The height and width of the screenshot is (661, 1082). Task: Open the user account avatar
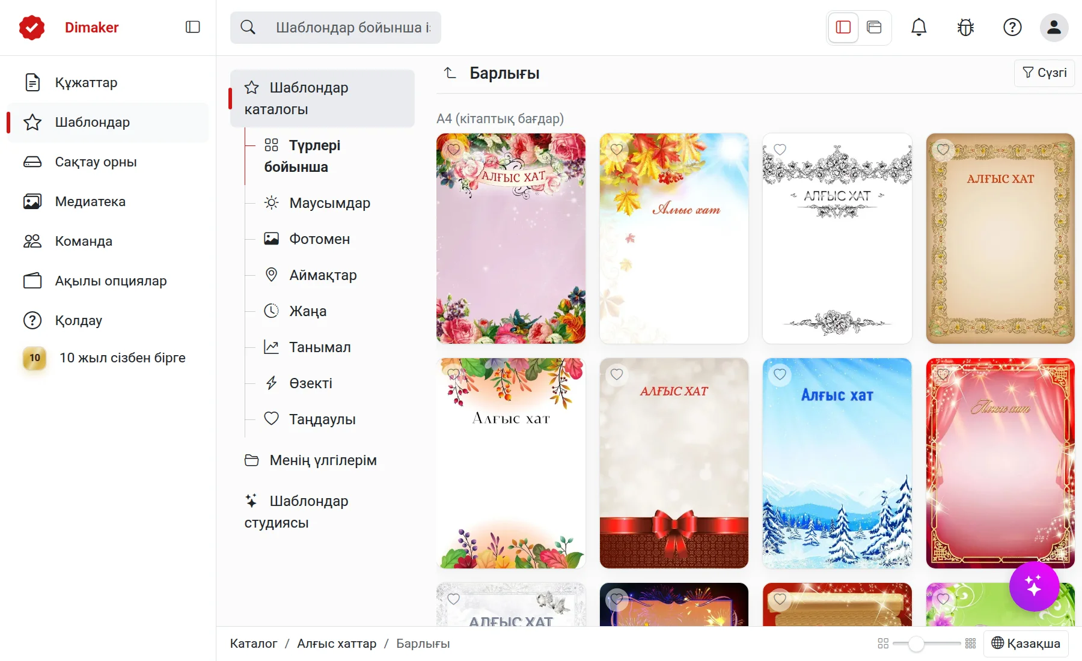click(x=1054, y=27)
